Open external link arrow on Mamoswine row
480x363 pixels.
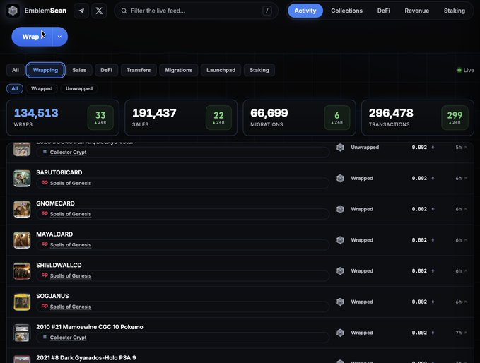pyautogui.click(x=465, y=333)
